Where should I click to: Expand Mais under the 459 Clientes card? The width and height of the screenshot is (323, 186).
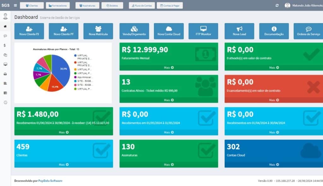63,165
